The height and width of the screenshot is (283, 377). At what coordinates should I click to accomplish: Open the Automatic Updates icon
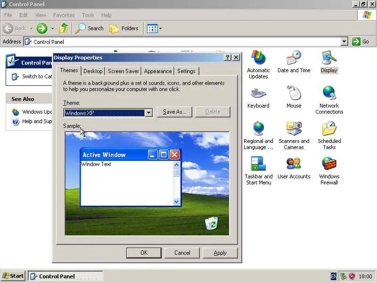258,58
